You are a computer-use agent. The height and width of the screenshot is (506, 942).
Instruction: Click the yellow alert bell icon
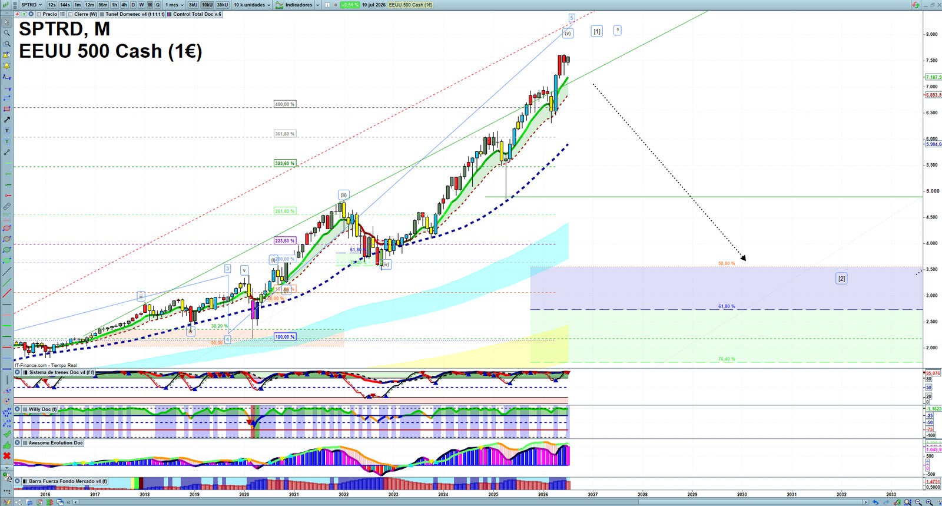(6, 66)
